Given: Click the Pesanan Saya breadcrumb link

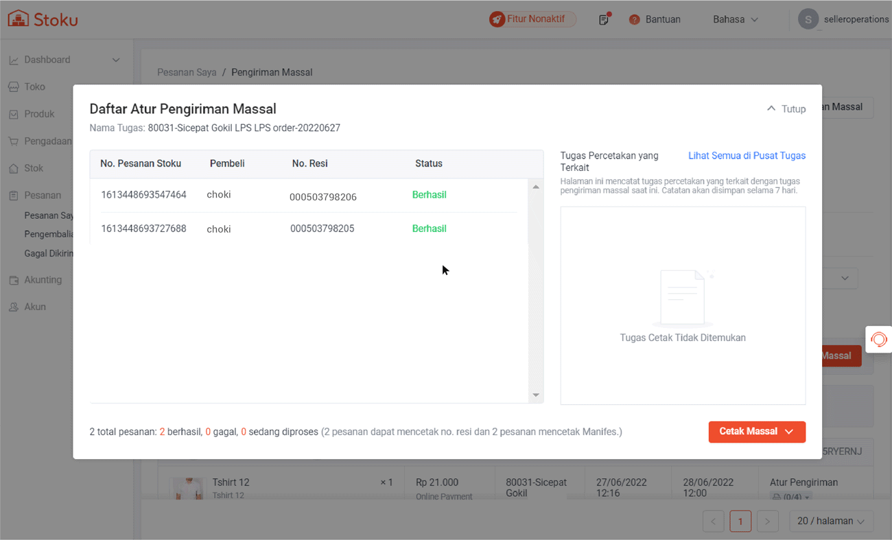Looking at the screenshot, I should (x=187, y=72).
